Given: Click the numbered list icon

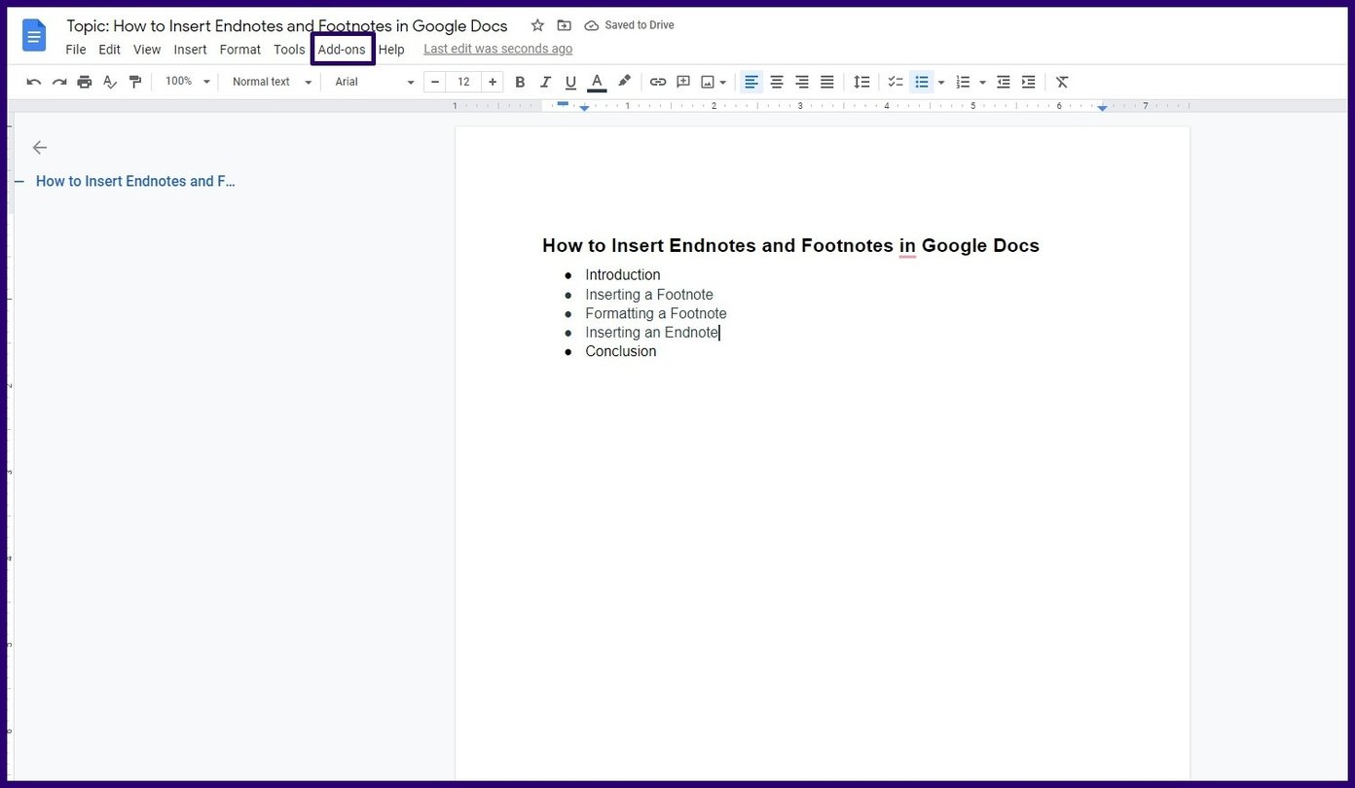Looking at the screenshot, I should tap(963, 82).
